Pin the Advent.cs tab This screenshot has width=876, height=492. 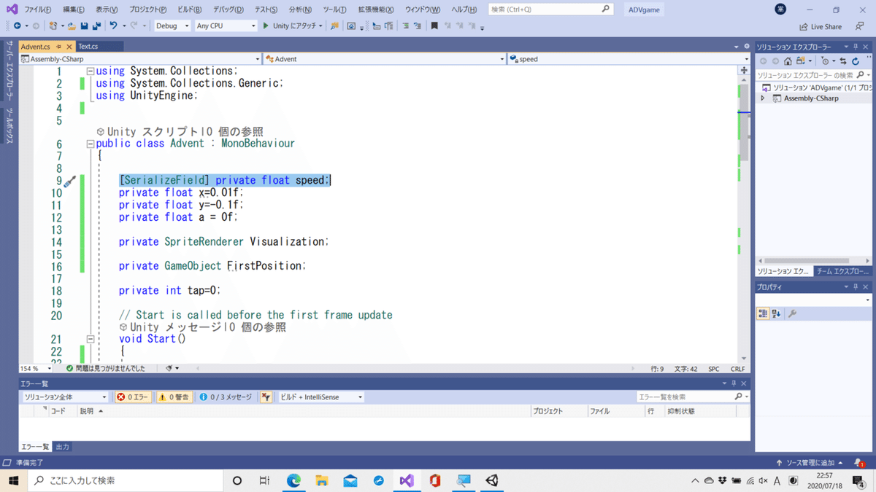click(58, 47)
